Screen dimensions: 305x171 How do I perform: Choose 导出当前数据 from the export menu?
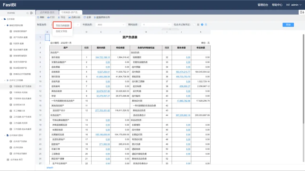(x=63, y=25)
